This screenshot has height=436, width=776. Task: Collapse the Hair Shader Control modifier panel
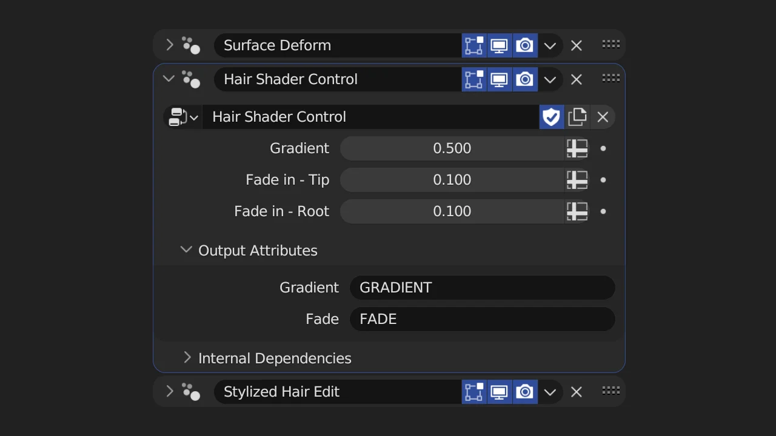pyautogui.click(x=169, y=79)
